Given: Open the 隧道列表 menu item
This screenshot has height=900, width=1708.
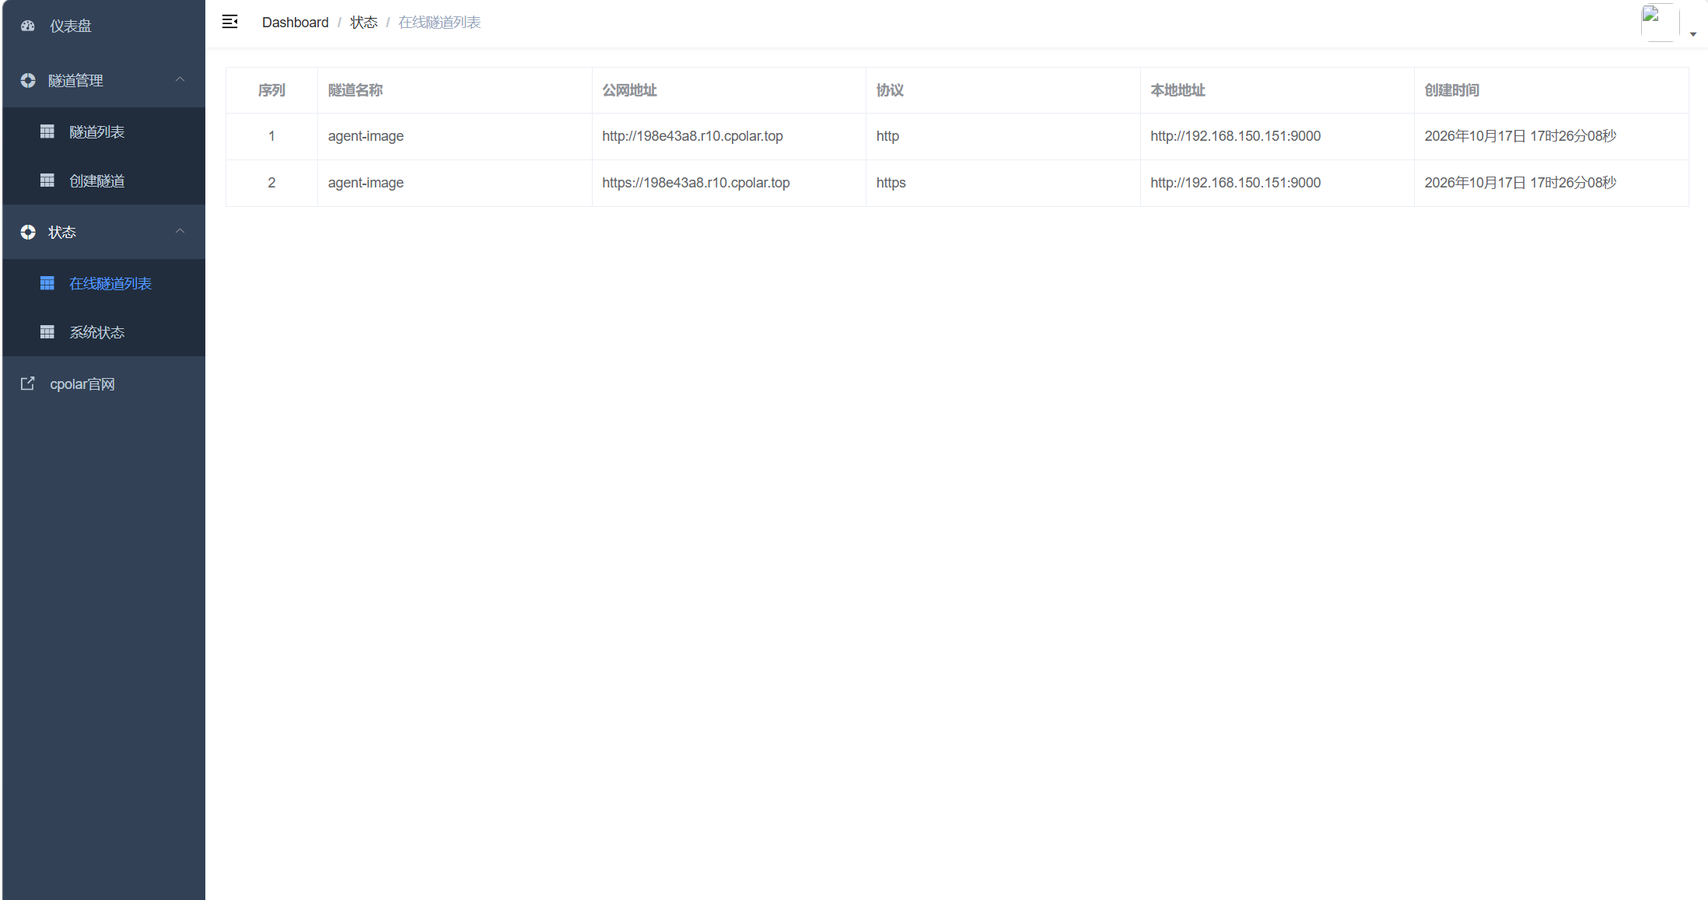Looking at the screenshot, I should coord(103,131).
